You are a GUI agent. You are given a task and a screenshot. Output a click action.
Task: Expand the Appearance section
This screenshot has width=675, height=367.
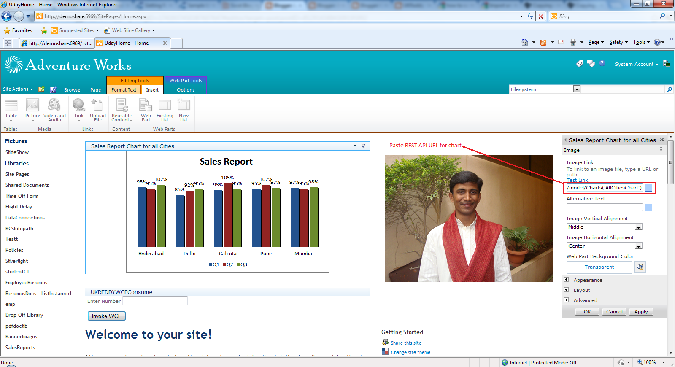point(566,280)
